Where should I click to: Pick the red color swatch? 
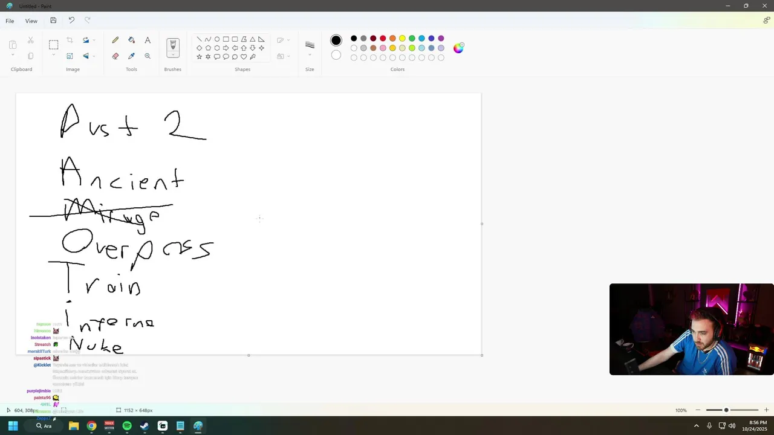383,39
